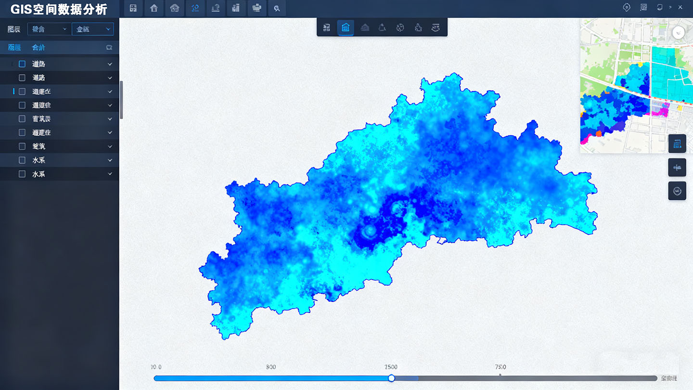Click the home icon in top toolbar
Screen dimensions: 693x390
click(x=154, y=8)
